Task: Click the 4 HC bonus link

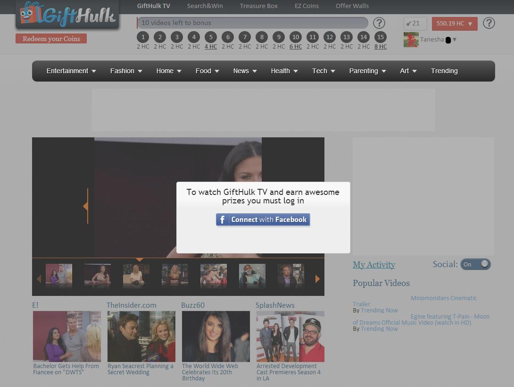Action: pyautogui.click(x=211, y=47)
